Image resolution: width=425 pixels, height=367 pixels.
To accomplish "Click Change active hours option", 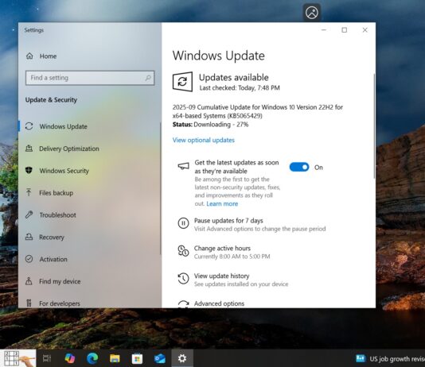I will pos(222,249).
